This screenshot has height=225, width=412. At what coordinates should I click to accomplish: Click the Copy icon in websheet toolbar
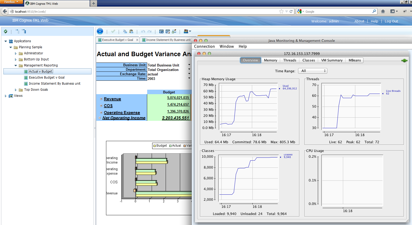point(125,31)
